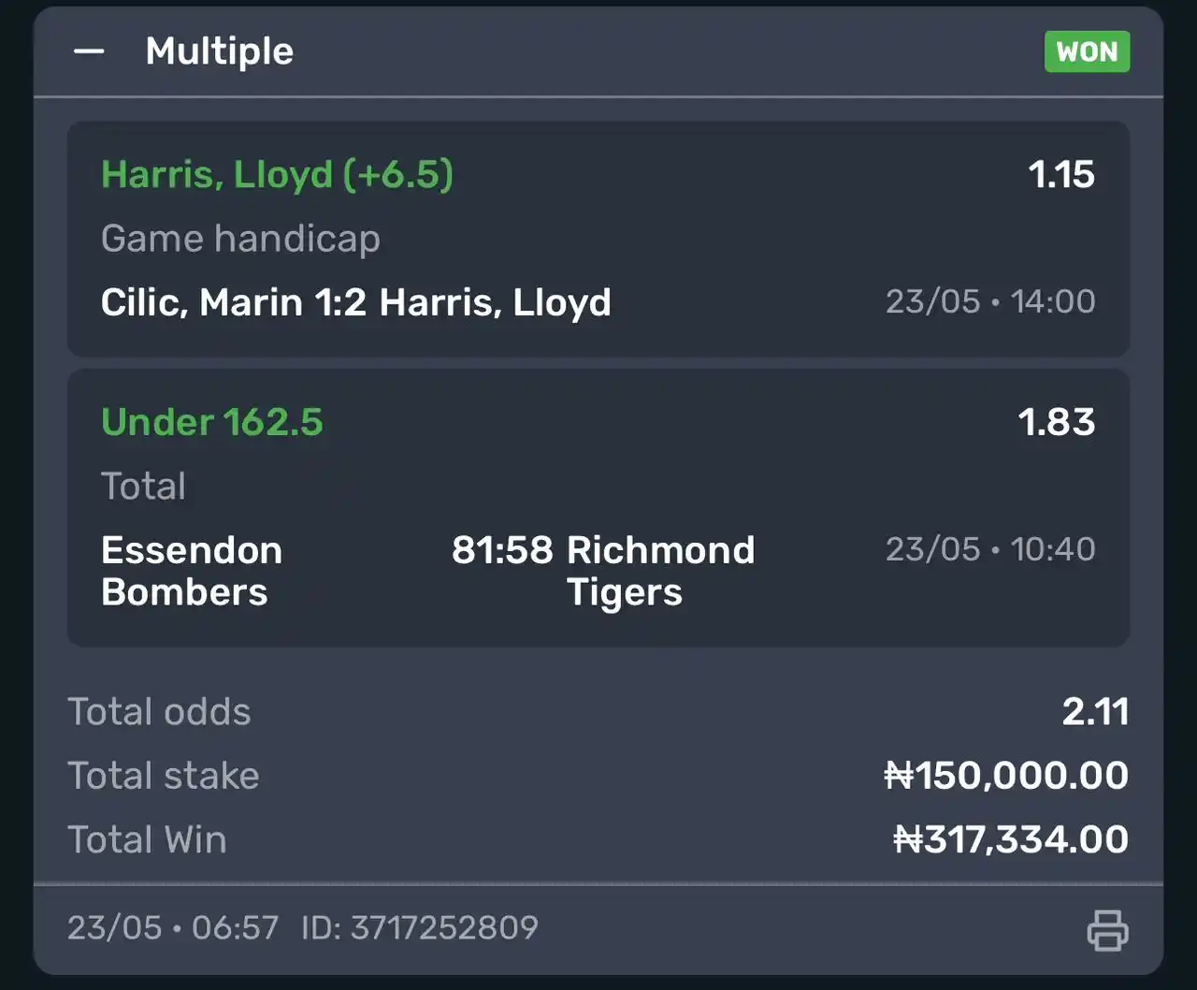This screenshot has height=990, width=1197.
Task: Click the 23/05 10:40 match time
Action: [990, 549]
